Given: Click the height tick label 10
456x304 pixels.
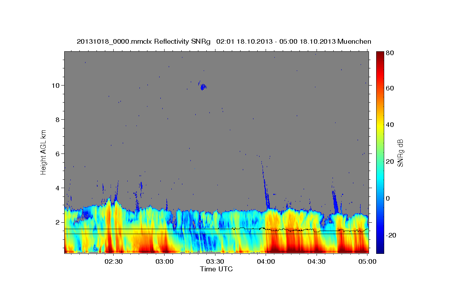Looking at the screenshot, I should [x=57, y=85].
